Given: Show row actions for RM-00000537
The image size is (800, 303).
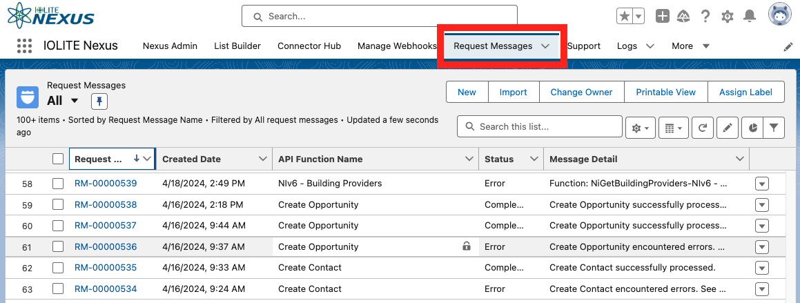Looking at the screenshot, I should (x=762, y=226).
